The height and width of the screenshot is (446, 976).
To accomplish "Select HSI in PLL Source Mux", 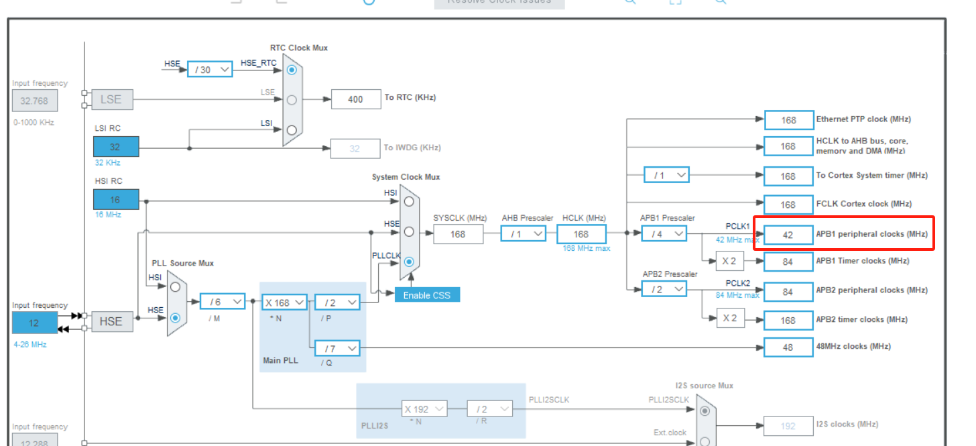I will 176,286.
